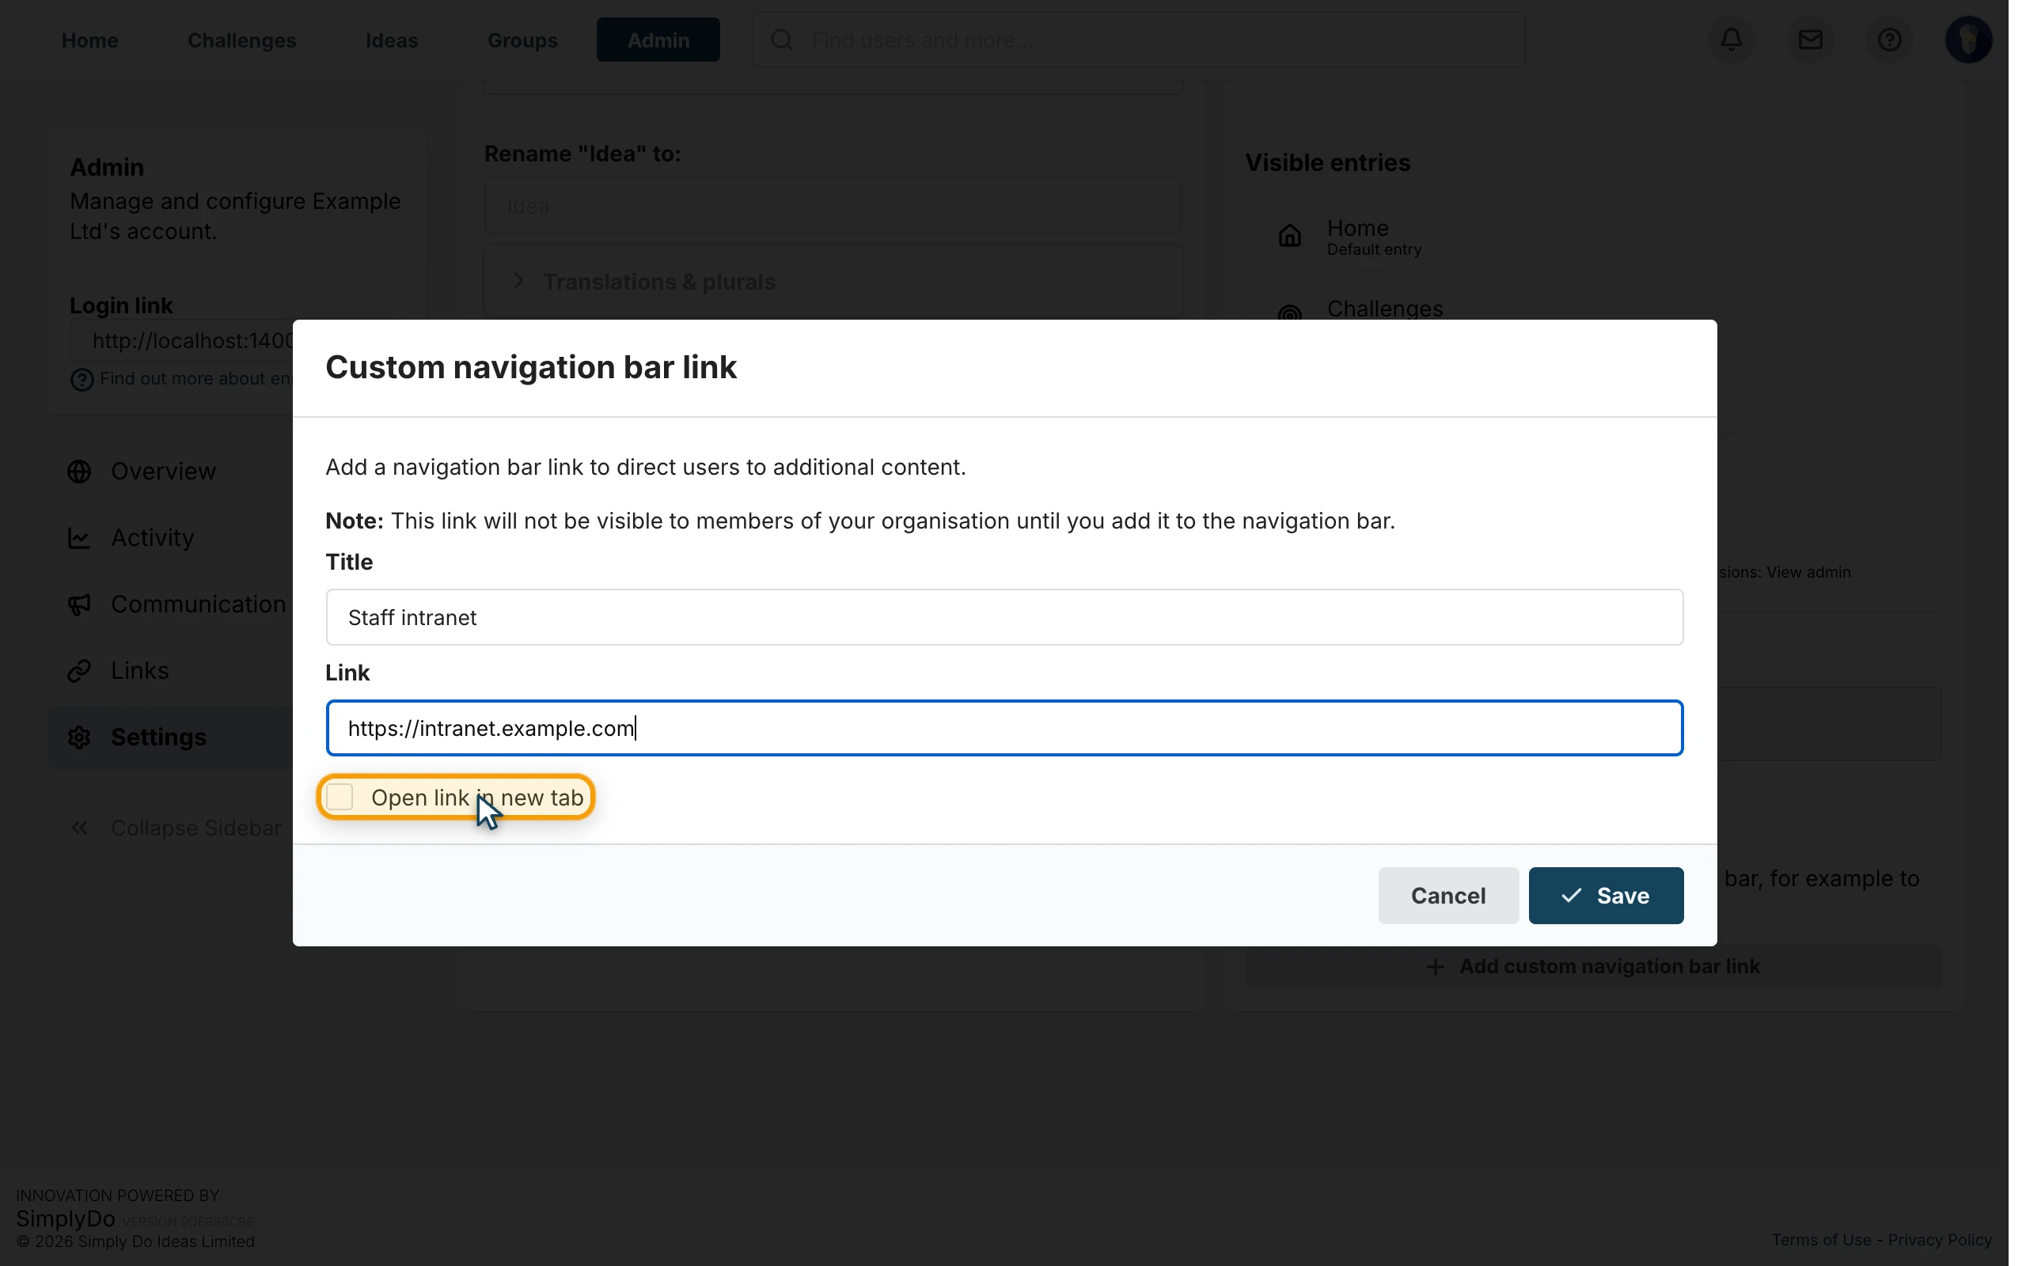Open the help question mark icon

click(1889, 40)
